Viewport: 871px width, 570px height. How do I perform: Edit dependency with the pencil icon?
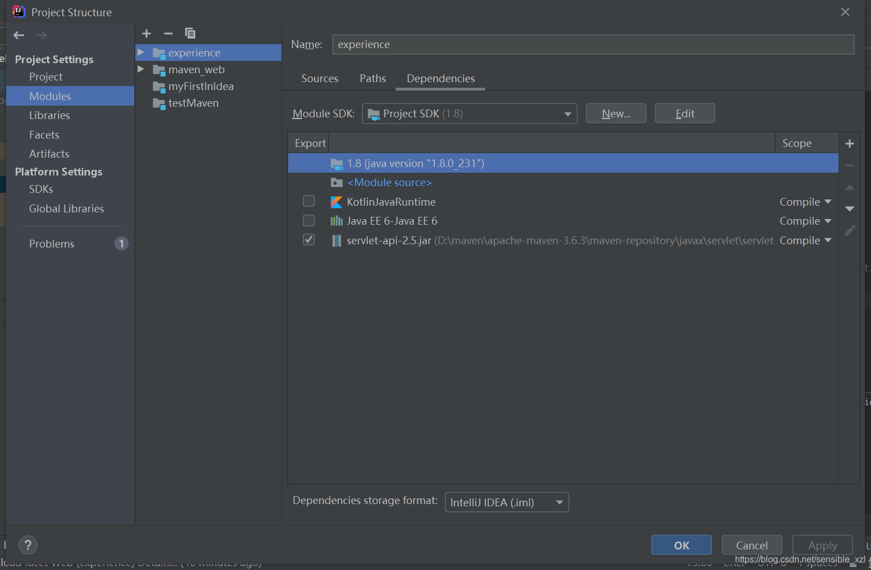coord(850,230)
